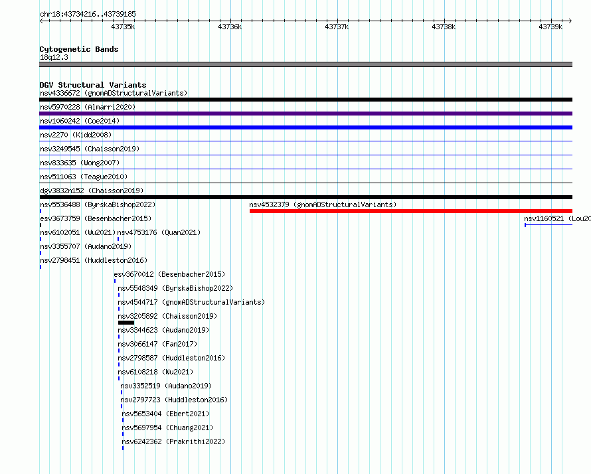
Task: Click the DGV Structural Variants track title
Action: tap(93, 85)
